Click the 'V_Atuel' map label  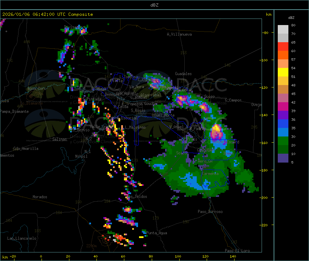point(176,127)
